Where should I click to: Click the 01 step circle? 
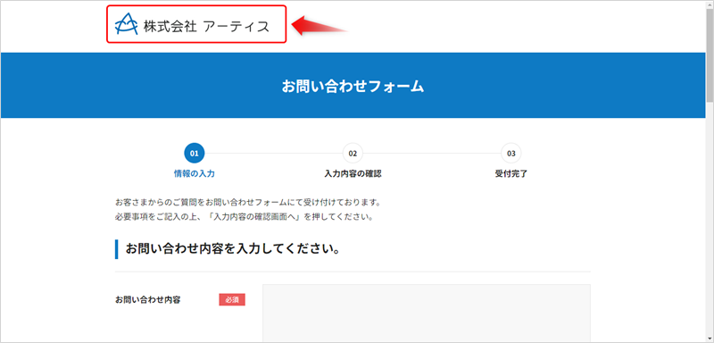195,154
